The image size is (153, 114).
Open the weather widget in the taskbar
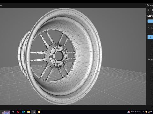coord(134,112)
